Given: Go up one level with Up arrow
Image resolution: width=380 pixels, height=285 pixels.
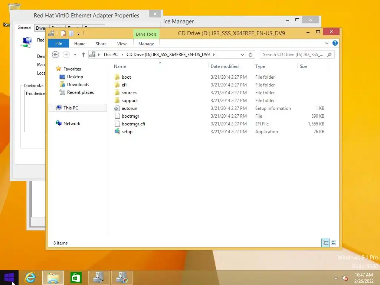Looking at the screenshot, I should tap(83, 55).
